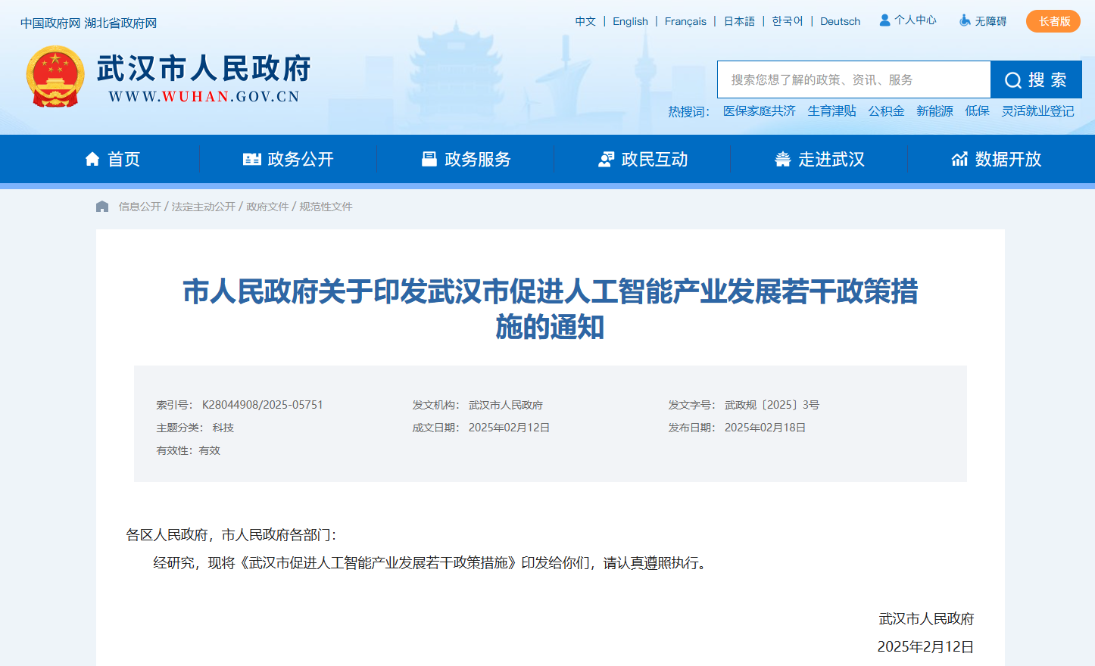
Task: Click the 数据开放 chart icon
Action: click(x=959, y=159)
